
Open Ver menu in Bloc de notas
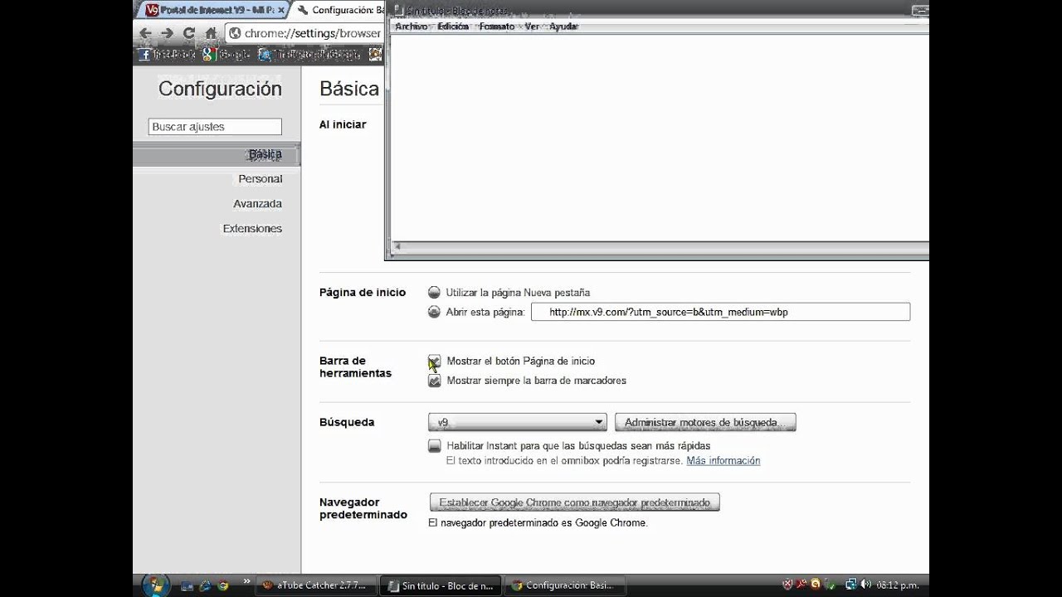[x=532, y=27]
